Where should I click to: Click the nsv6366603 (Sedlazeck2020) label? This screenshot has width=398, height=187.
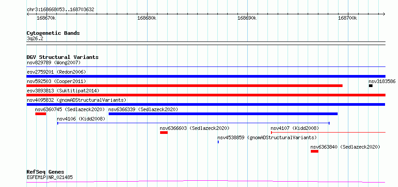(195, 128)
